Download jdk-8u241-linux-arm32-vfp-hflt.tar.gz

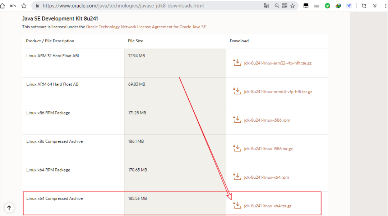[x=278, y=63]
